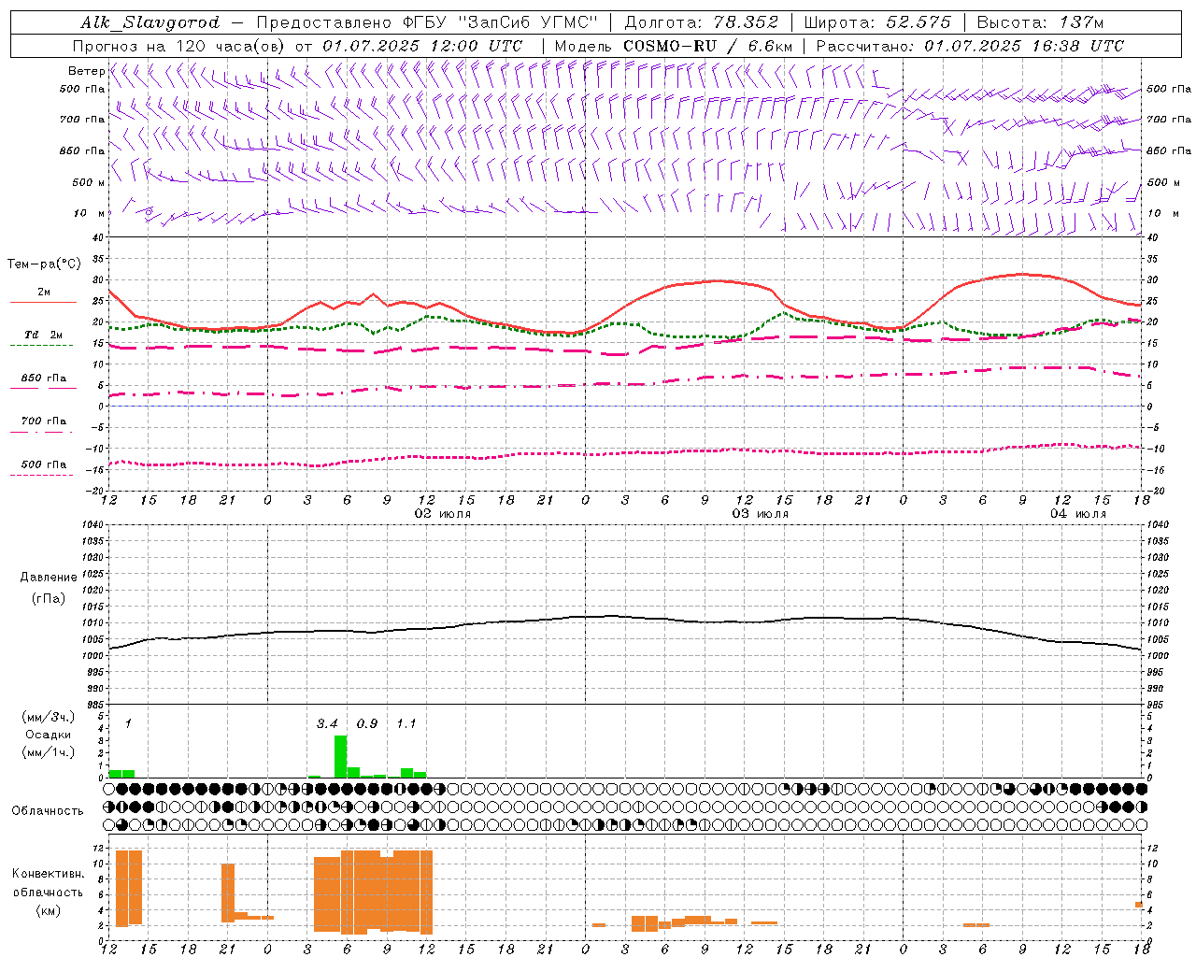The width and height of the screenshot is (1196, 957).
Task: Click the Давление pressure panel label
Action: point(49,578)
